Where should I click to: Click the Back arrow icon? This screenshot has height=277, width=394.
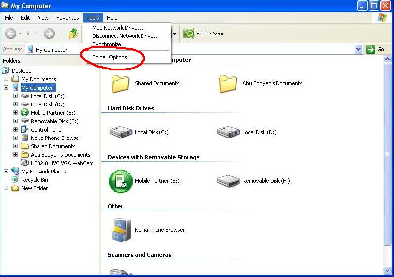(10, 34)
